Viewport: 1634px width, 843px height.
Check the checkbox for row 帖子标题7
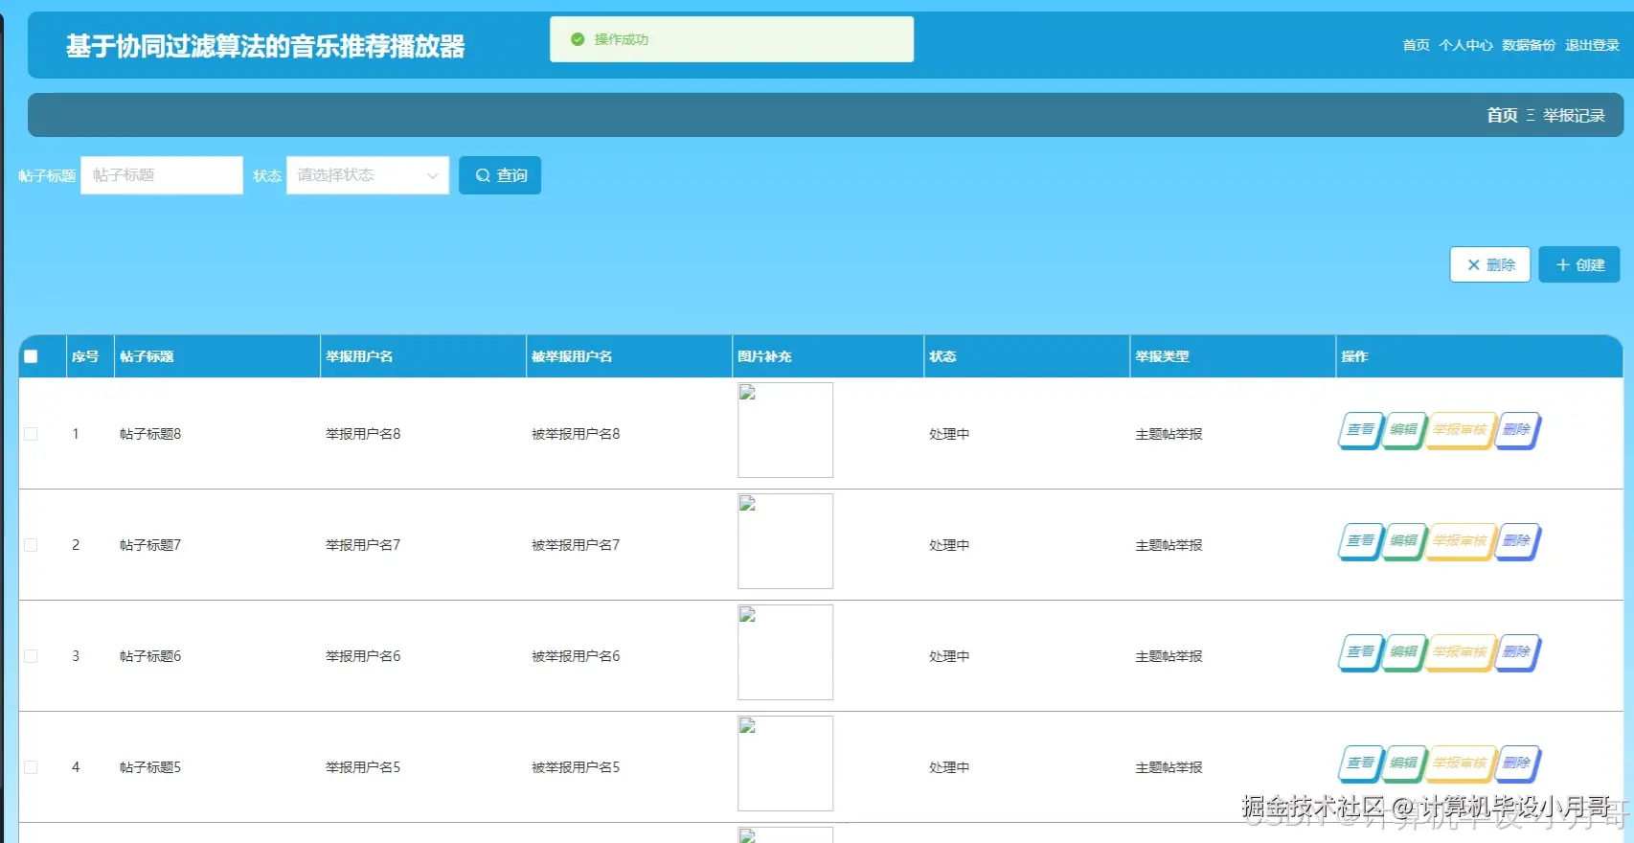point(31,545)
